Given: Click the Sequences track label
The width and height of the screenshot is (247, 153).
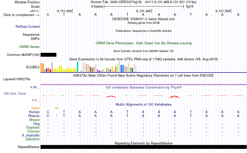Looking at the screenshot, I should point(31,34).
